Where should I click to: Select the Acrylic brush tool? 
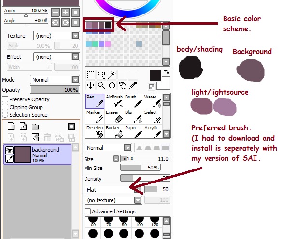pos(153,131)
